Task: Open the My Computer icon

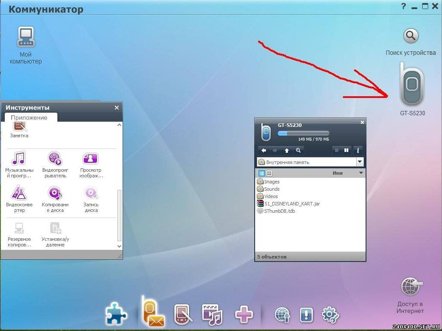Action: tap(25, 37)
